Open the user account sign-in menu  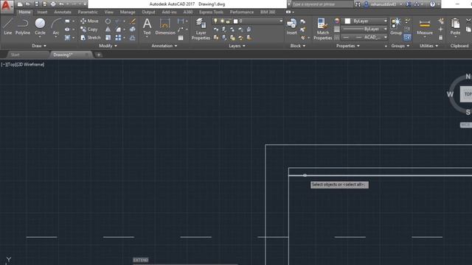click(383, 4)
